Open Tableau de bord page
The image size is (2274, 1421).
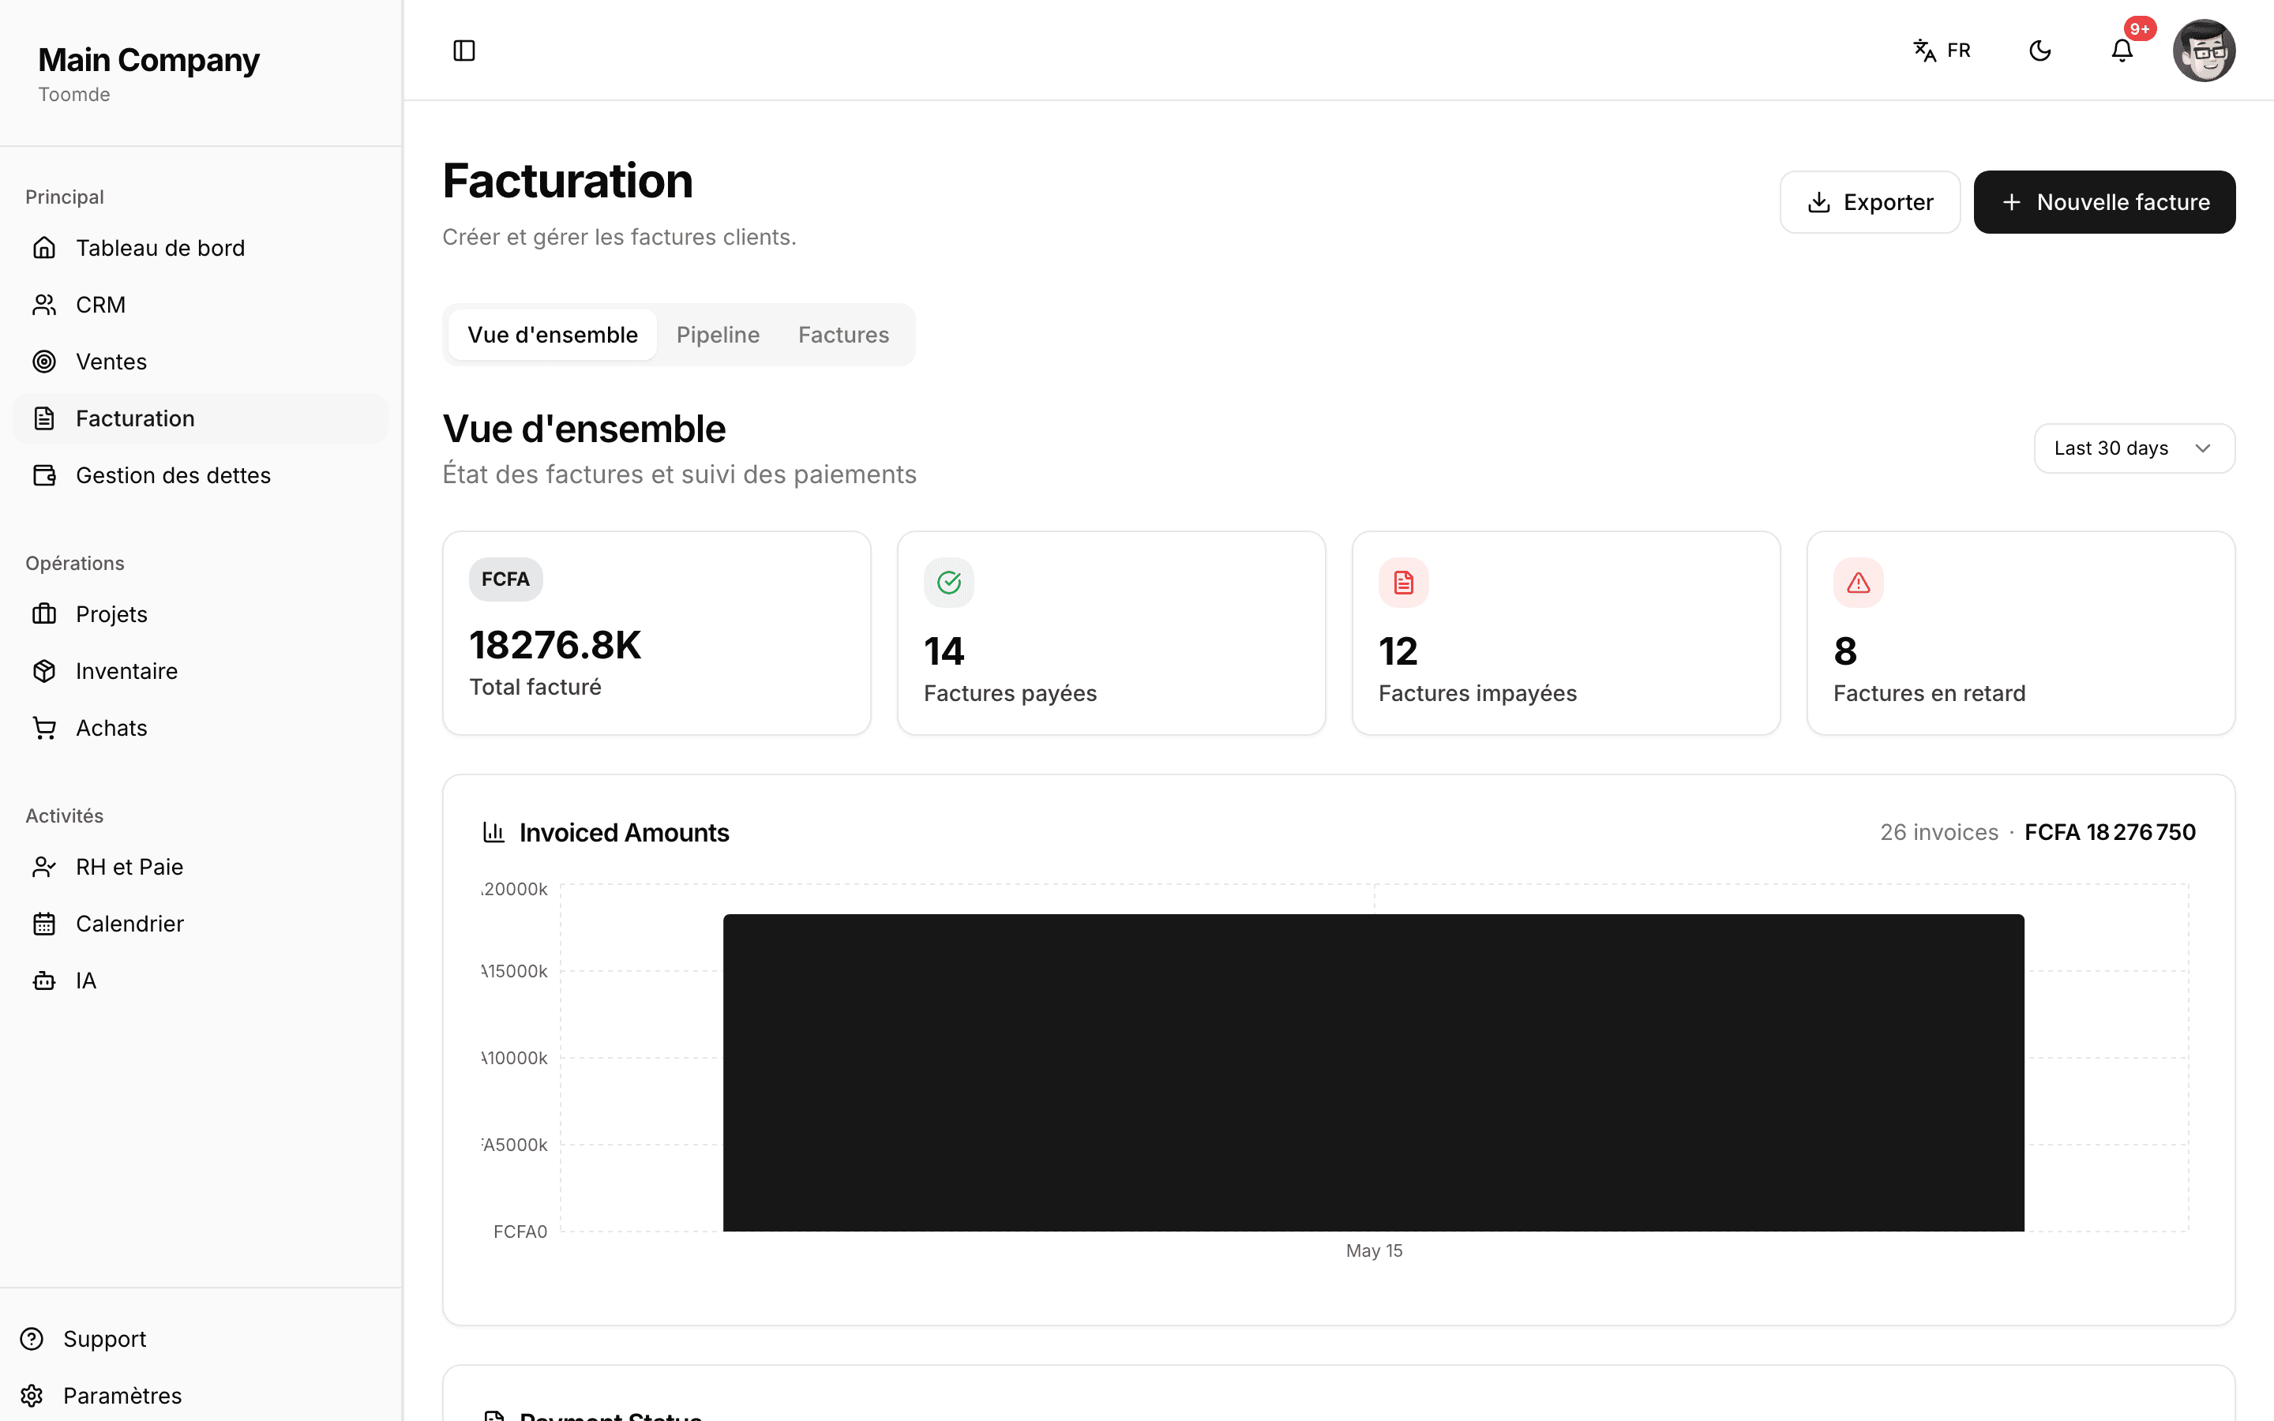(x=200, y=248)
